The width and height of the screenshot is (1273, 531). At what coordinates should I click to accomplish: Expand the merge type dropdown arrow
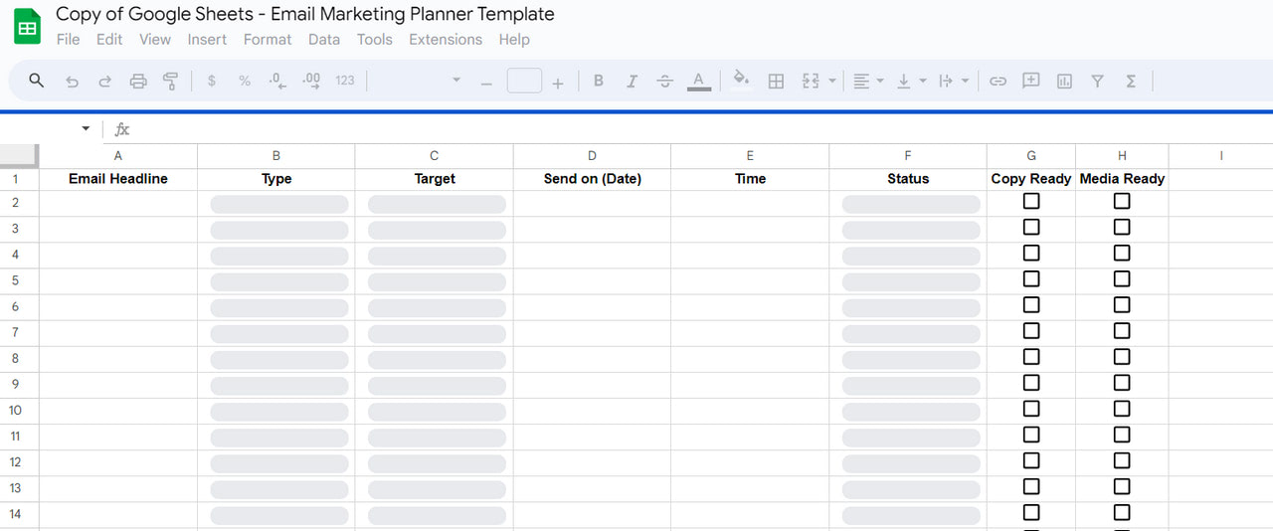tap(832, 82)
